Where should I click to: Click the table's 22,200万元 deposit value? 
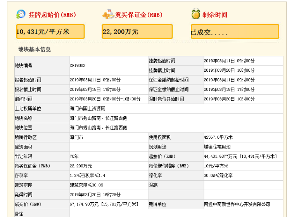click(x=81, y=166)
